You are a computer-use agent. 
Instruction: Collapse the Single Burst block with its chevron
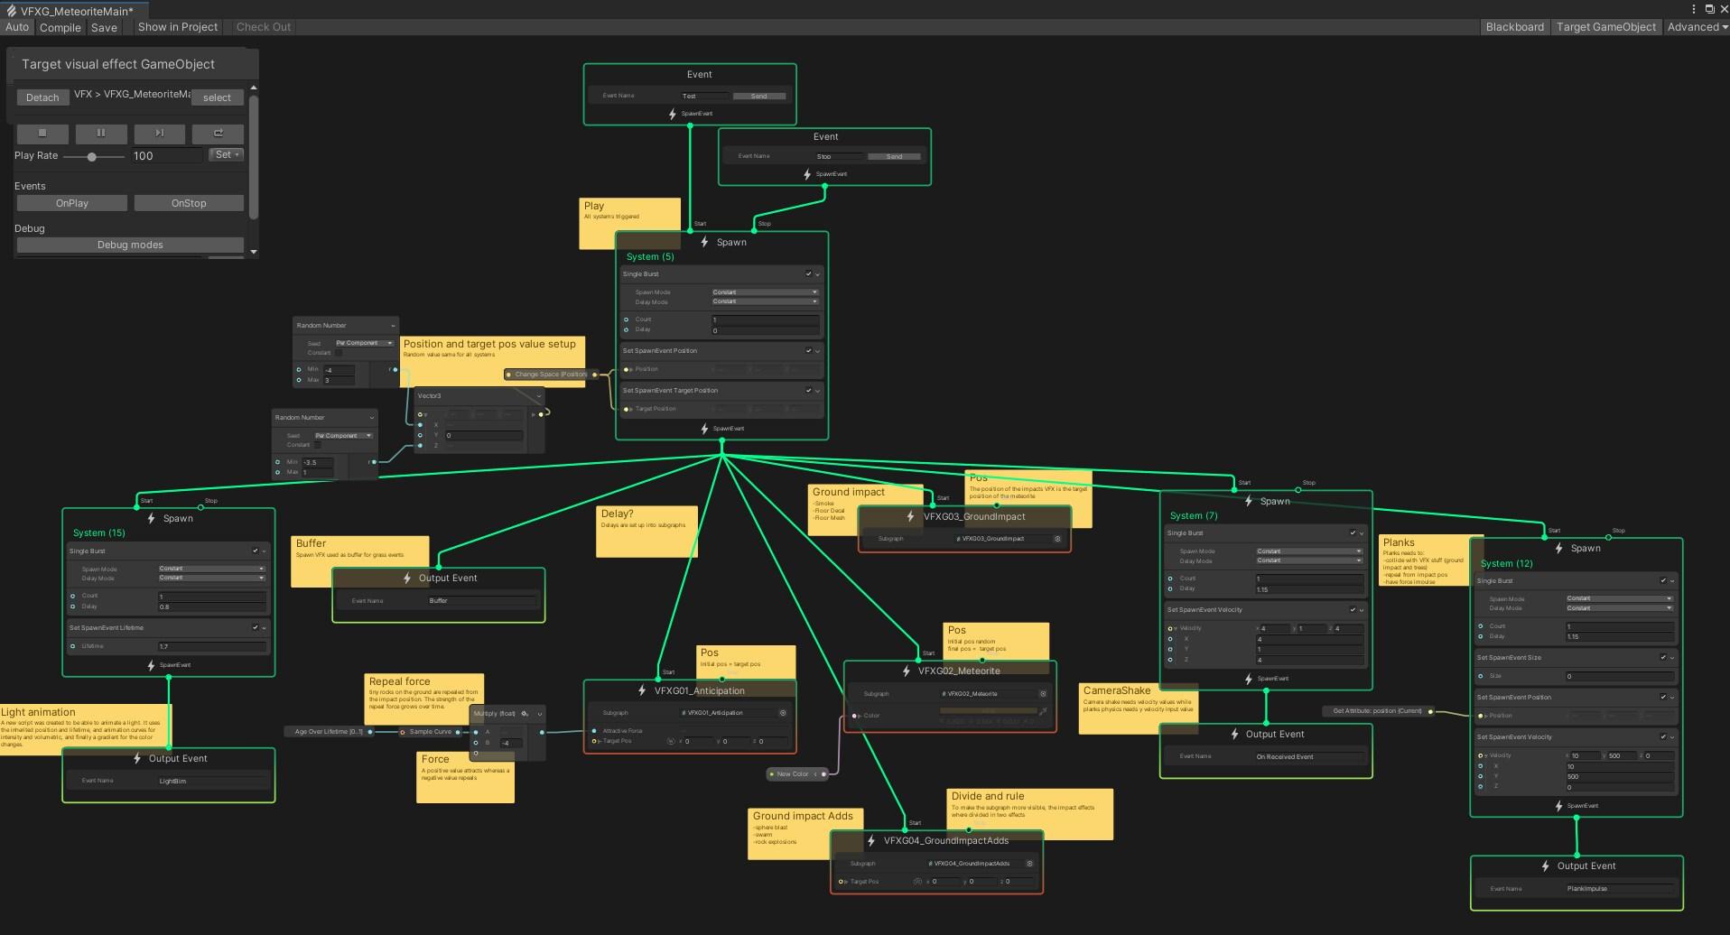[818, 273]
